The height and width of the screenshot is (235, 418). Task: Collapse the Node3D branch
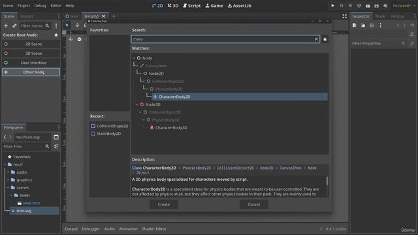pyautogui.click(x=137, y=104)
